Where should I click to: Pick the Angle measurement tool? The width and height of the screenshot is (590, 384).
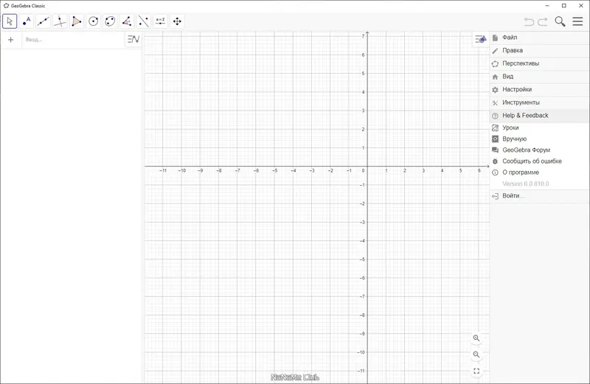point(127,21)
